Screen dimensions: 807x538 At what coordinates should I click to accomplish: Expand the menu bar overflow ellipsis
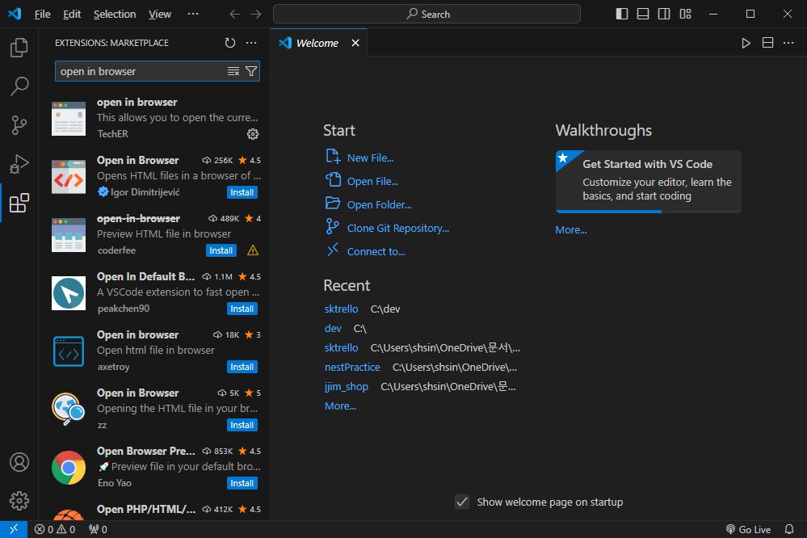pyautogui.click(x=193, y=14)
